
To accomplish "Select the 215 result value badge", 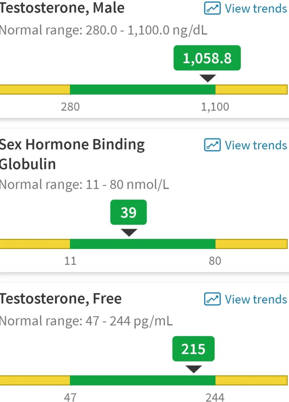I will coord(193,349).
